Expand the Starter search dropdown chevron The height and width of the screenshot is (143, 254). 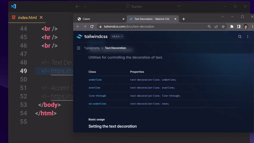point(179,6)
